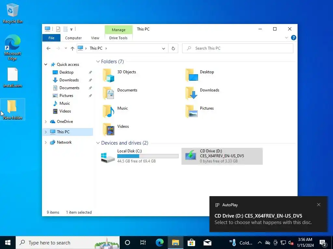Open address bar history dropdown
Image resolution: width=333 pixels, height=249 pixels.
tap(164, 49)
